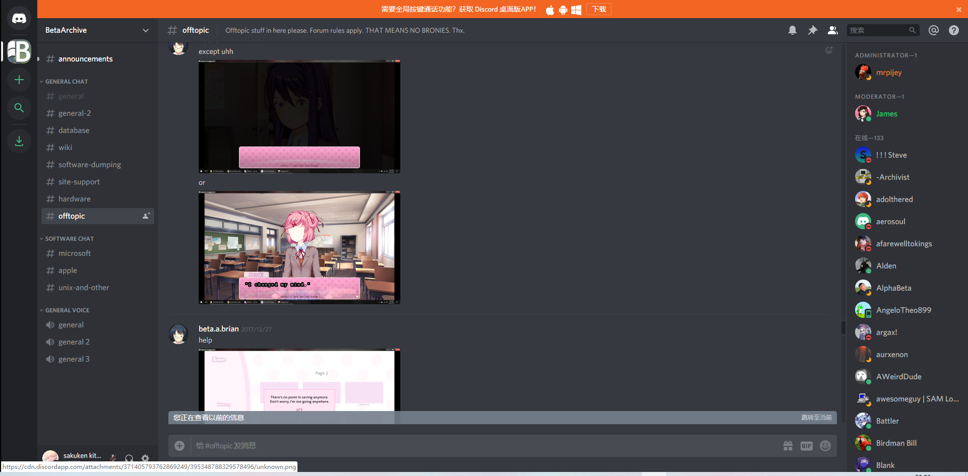
Task: Click the search magnifier icon in header
Action: point(912,30)
